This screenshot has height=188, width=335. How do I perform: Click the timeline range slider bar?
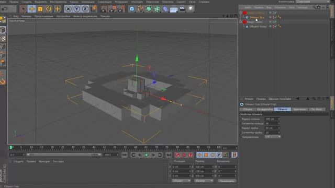pos(64,155)
